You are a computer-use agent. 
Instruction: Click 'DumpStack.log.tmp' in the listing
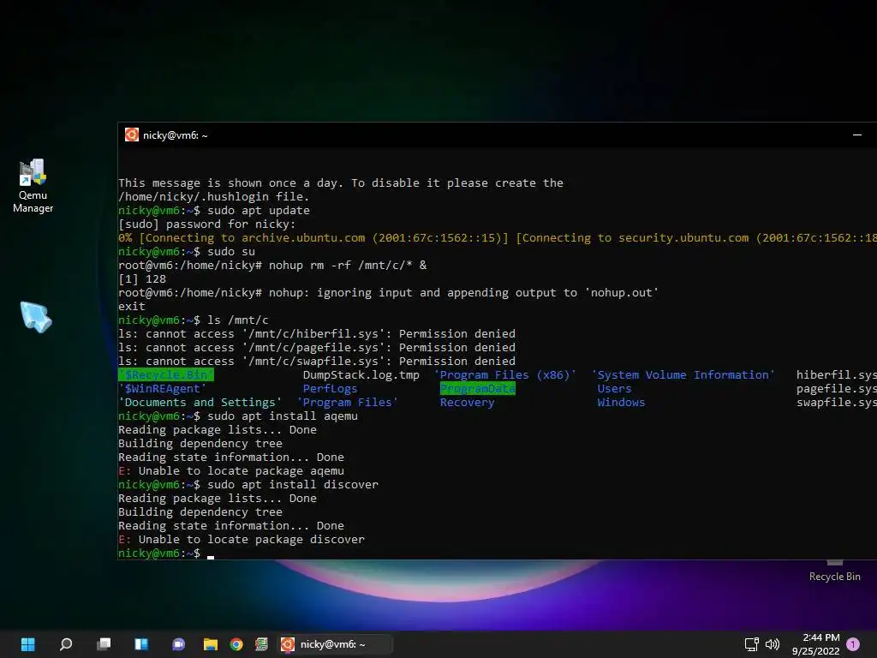coord(361,375)
